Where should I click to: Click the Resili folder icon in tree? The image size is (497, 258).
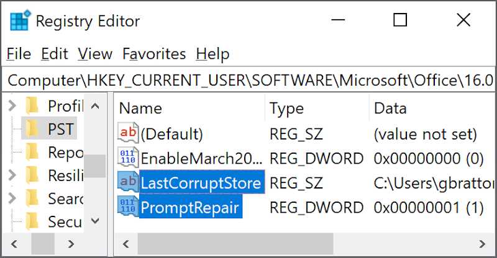[33, 175]
